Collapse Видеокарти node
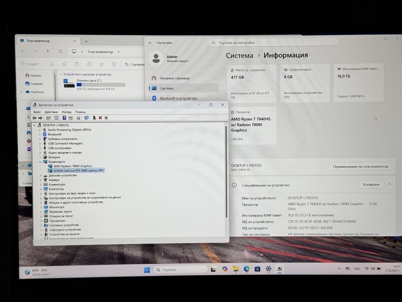This screenshot has height=302, width=402. 40,162
